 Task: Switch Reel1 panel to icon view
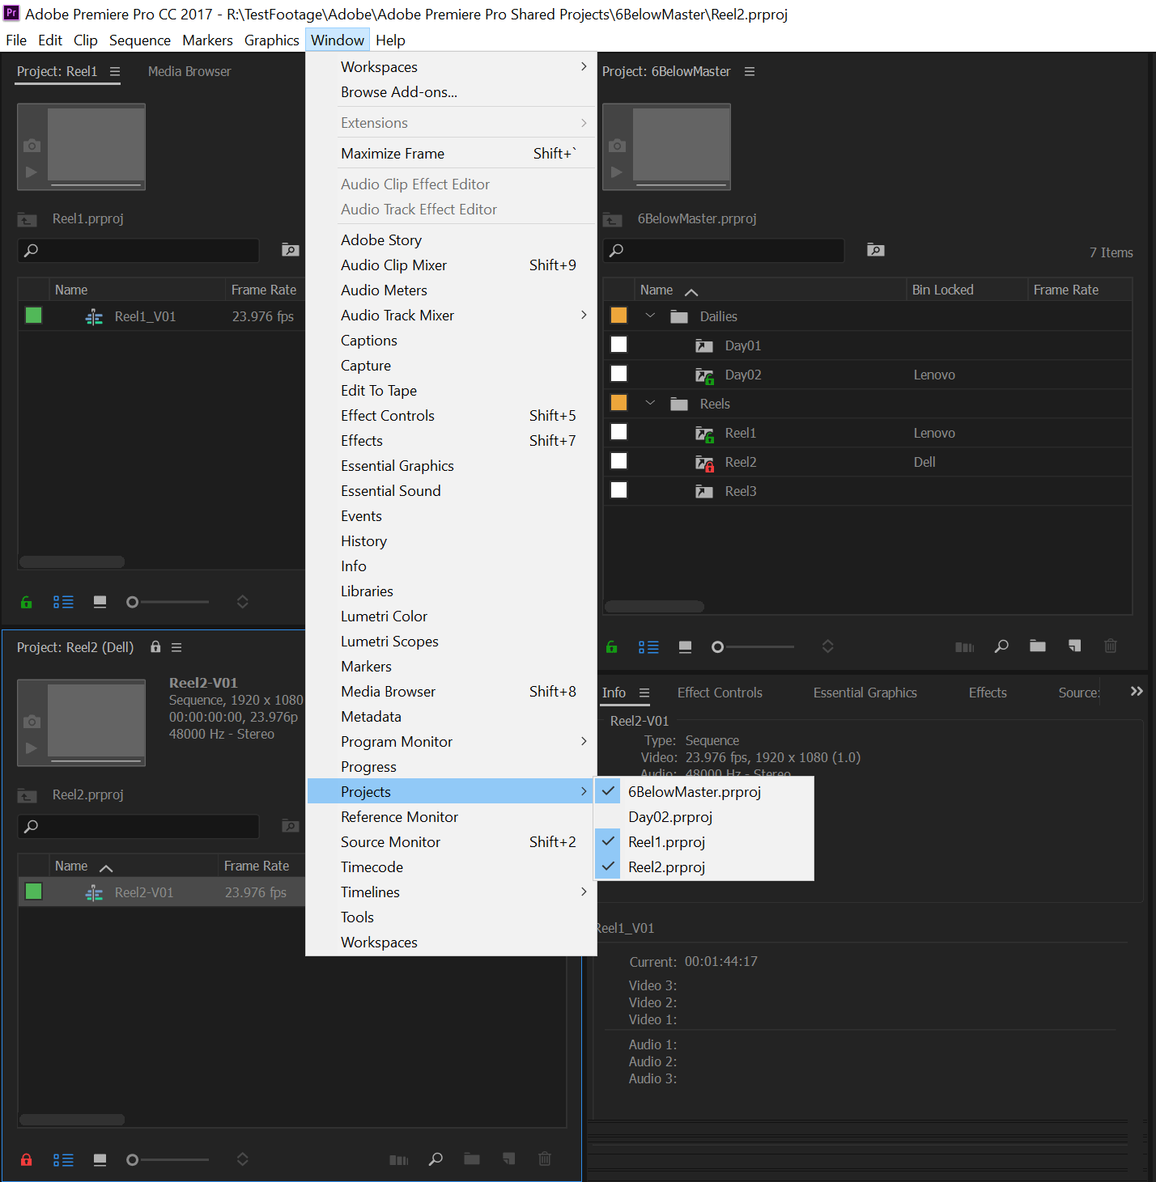click(100, 602)
